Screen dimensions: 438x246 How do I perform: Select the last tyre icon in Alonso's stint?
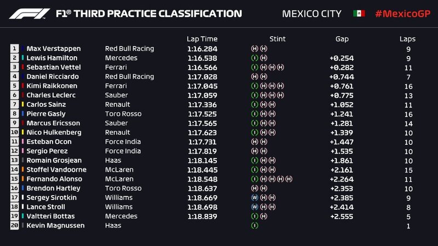tap(289, 179)
